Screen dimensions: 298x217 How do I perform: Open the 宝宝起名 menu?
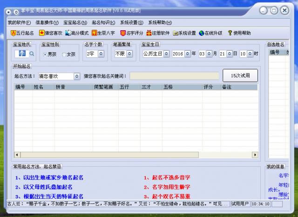pyautogui.click(x=74, y=22)
